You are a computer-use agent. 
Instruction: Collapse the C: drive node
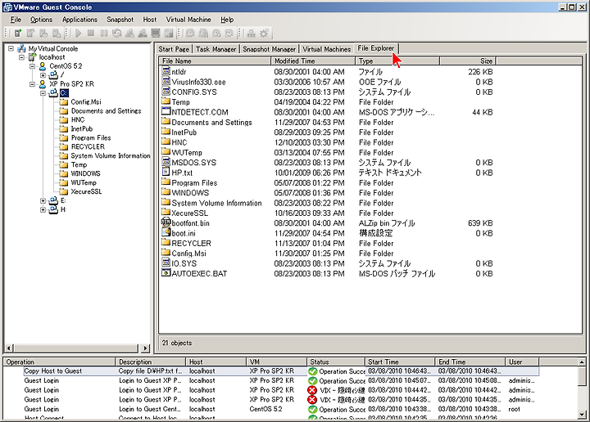click(x=43, y=92)
